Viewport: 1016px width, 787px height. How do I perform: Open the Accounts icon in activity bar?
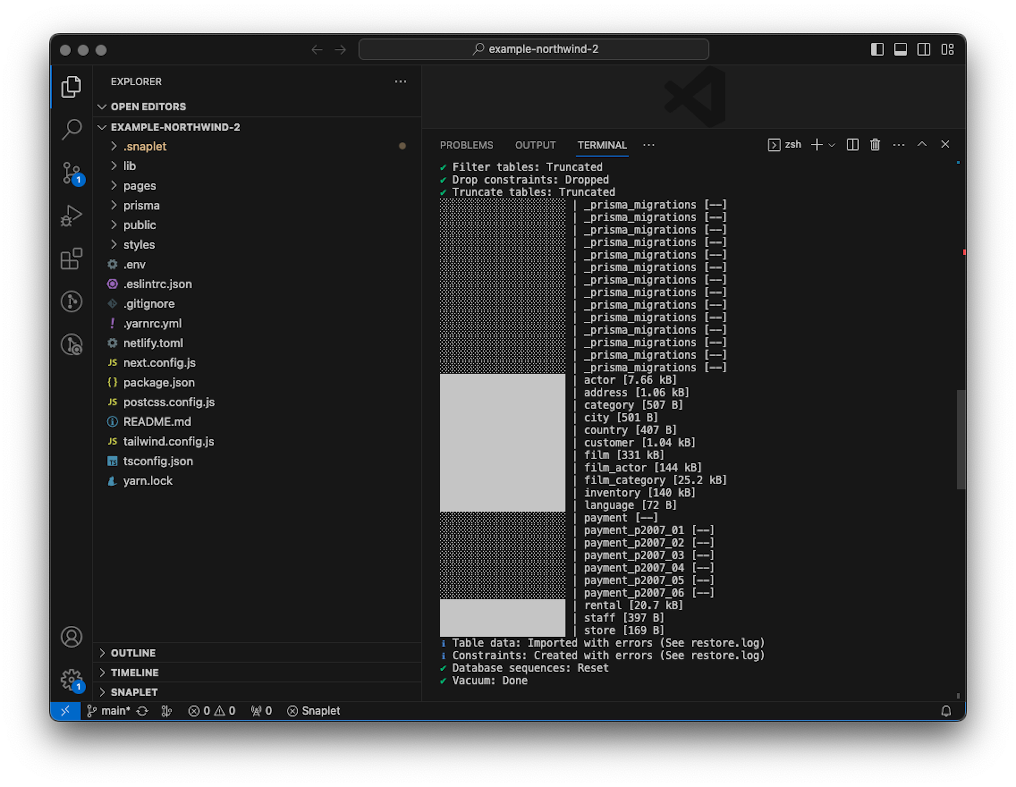click(x=71, y=637)
